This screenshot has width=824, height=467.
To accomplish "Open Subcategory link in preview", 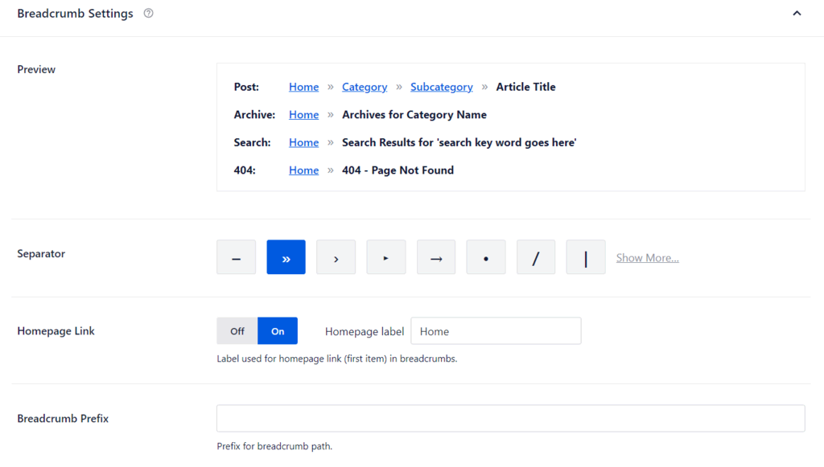I will coord(442,87).
